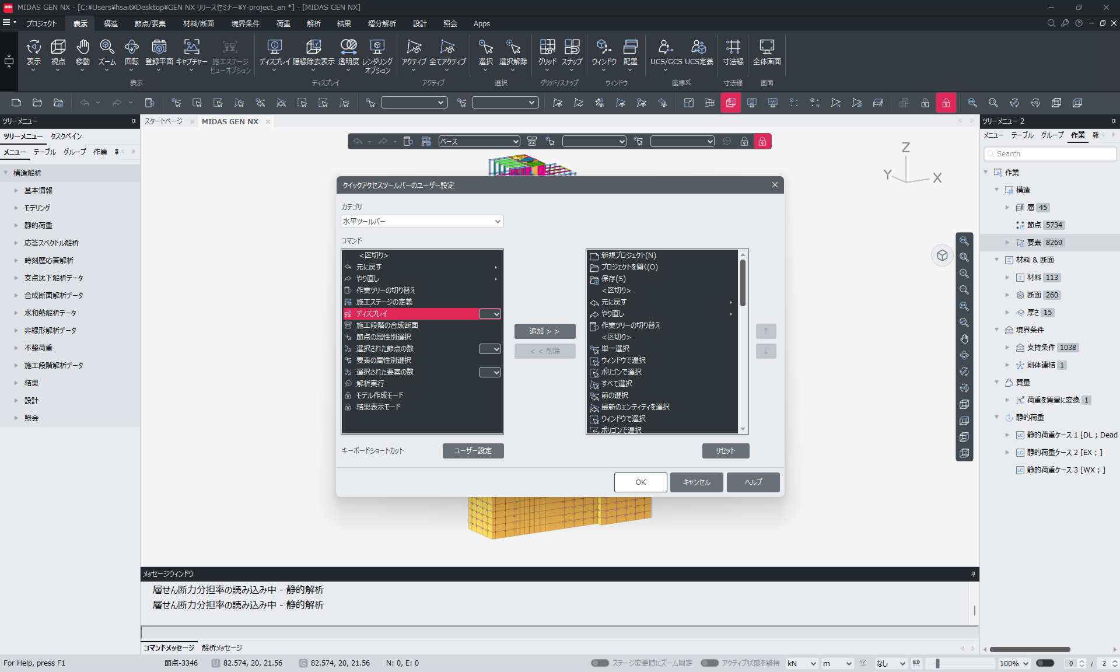Viewport: 1120px width, 672px height.
Task: Open the 構造 ribbon tab
Action: (x=111, y=24)
